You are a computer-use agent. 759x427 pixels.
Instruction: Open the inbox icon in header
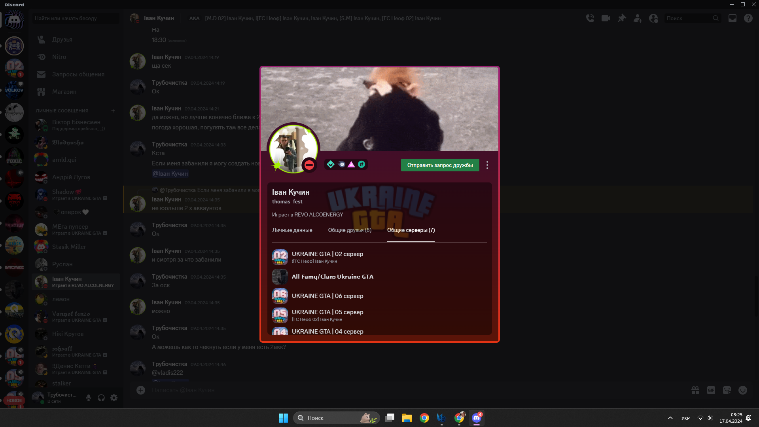(x=733, y=18)
